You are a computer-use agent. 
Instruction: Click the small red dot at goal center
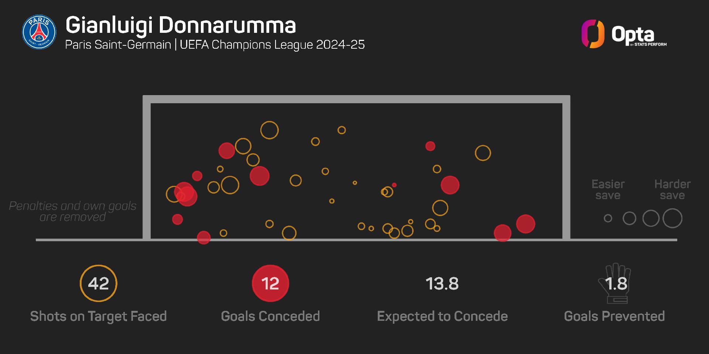click(394, 185)
